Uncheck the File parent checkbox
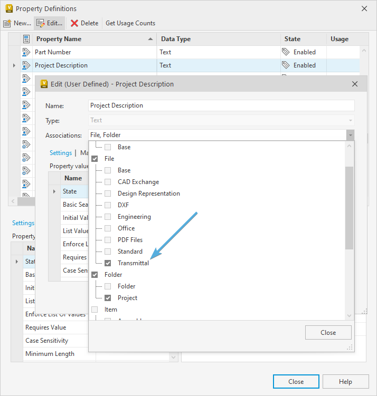This screenshot has width=377, height=396. pyautogui.click(x=95, y=159)
